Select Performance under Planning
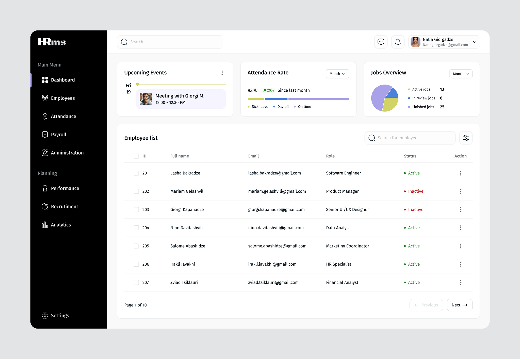520x359 pixels. tap(65, 188)
